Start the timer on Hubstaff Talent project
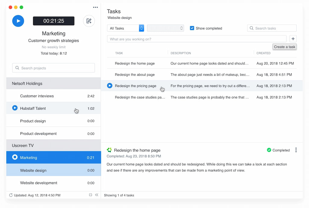The image size is (309, 208). [x=15, y=108]
